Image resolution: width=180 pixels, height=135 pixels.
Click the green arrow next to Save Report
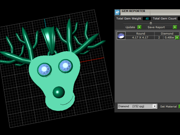click(175, 27)
